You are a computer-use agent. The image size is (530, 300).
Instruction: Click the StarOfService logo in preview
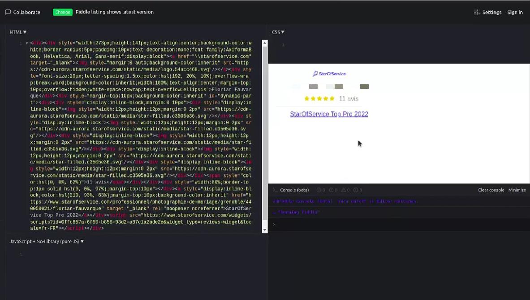(329, 74)
